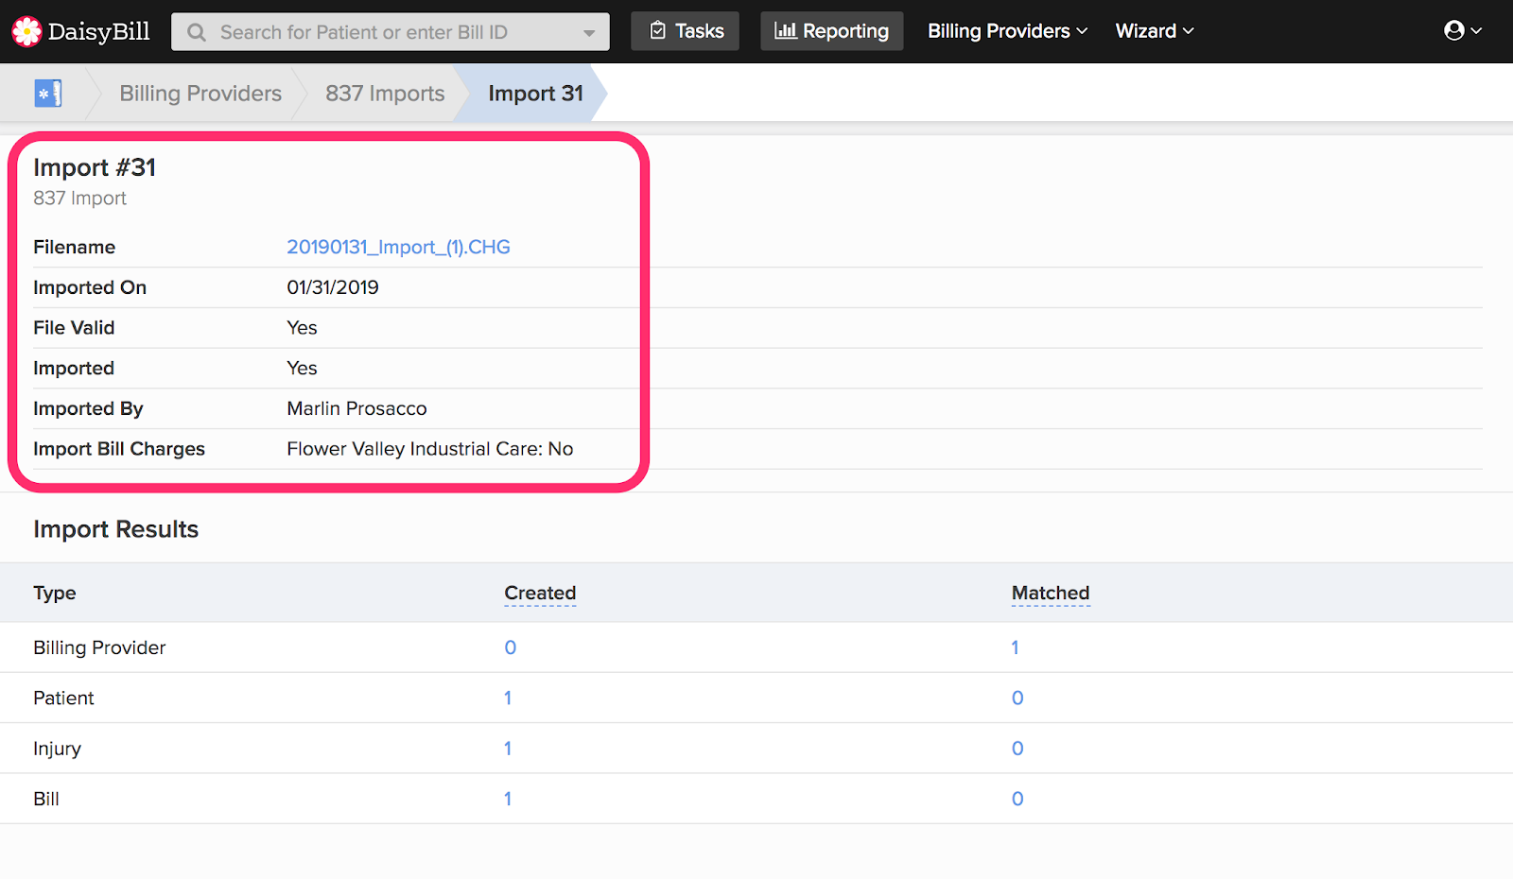Image resolution: width=1513 pixels, height=879 pixels.
Task: Focus the Search for Patient or Bill ID field
Action: (390, 32)
